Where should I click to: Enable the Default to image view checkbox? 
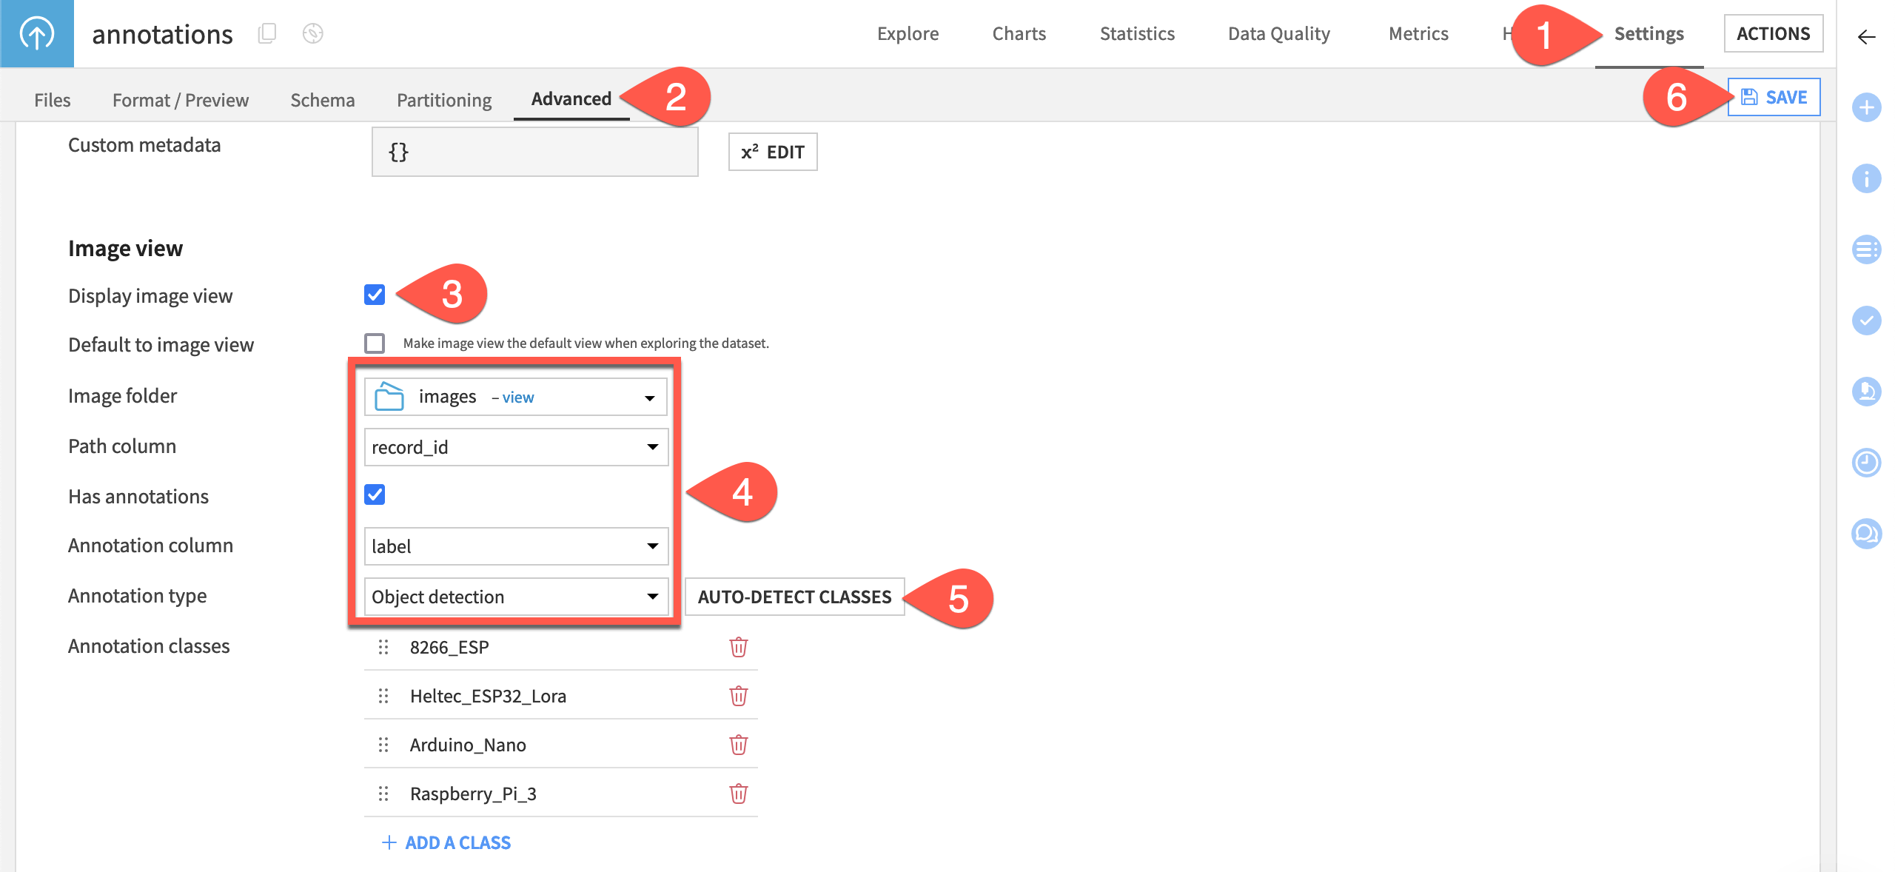(x=375, y=343)
